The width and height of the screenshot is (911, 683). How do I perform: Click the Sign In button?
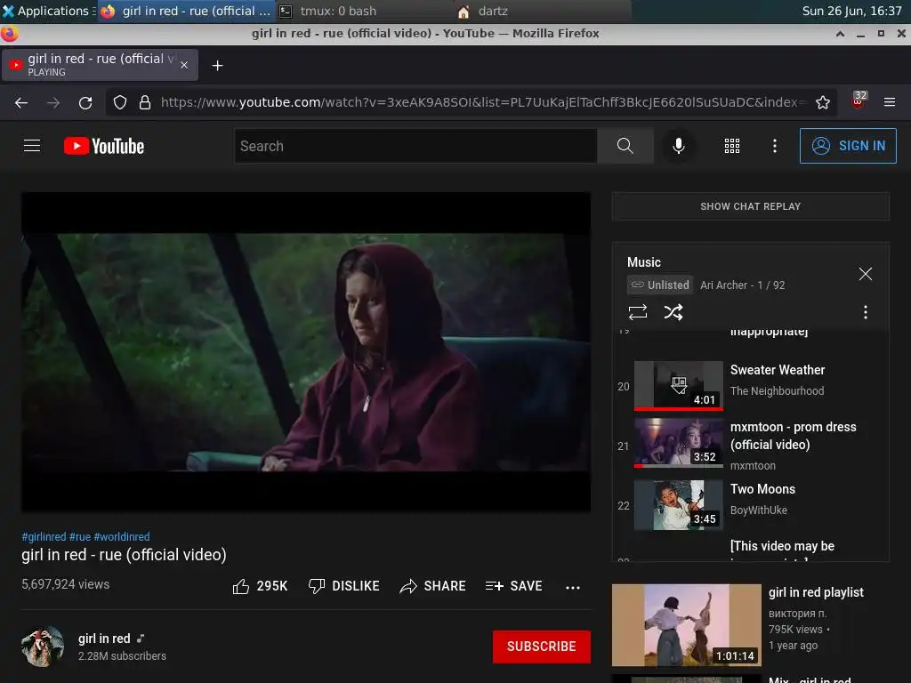click(848, 146)
